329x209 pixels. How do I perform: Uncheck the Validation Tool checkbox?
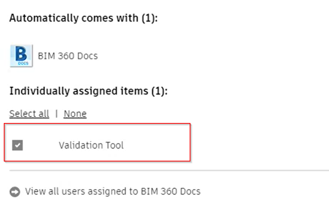(17, 145)
